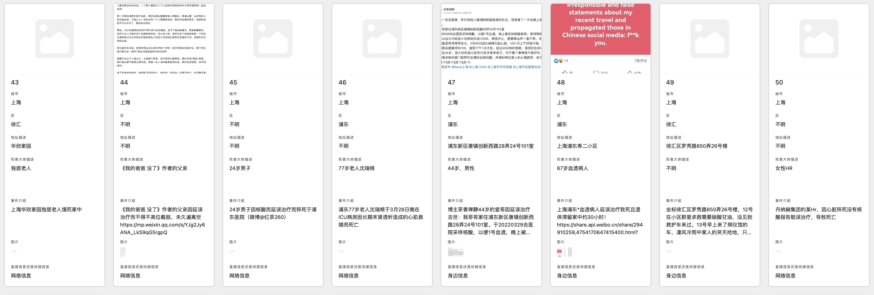Screen dimensions: 874x295
Task: Click the image placeholder icon on card 43
Action: coord(55,38)
